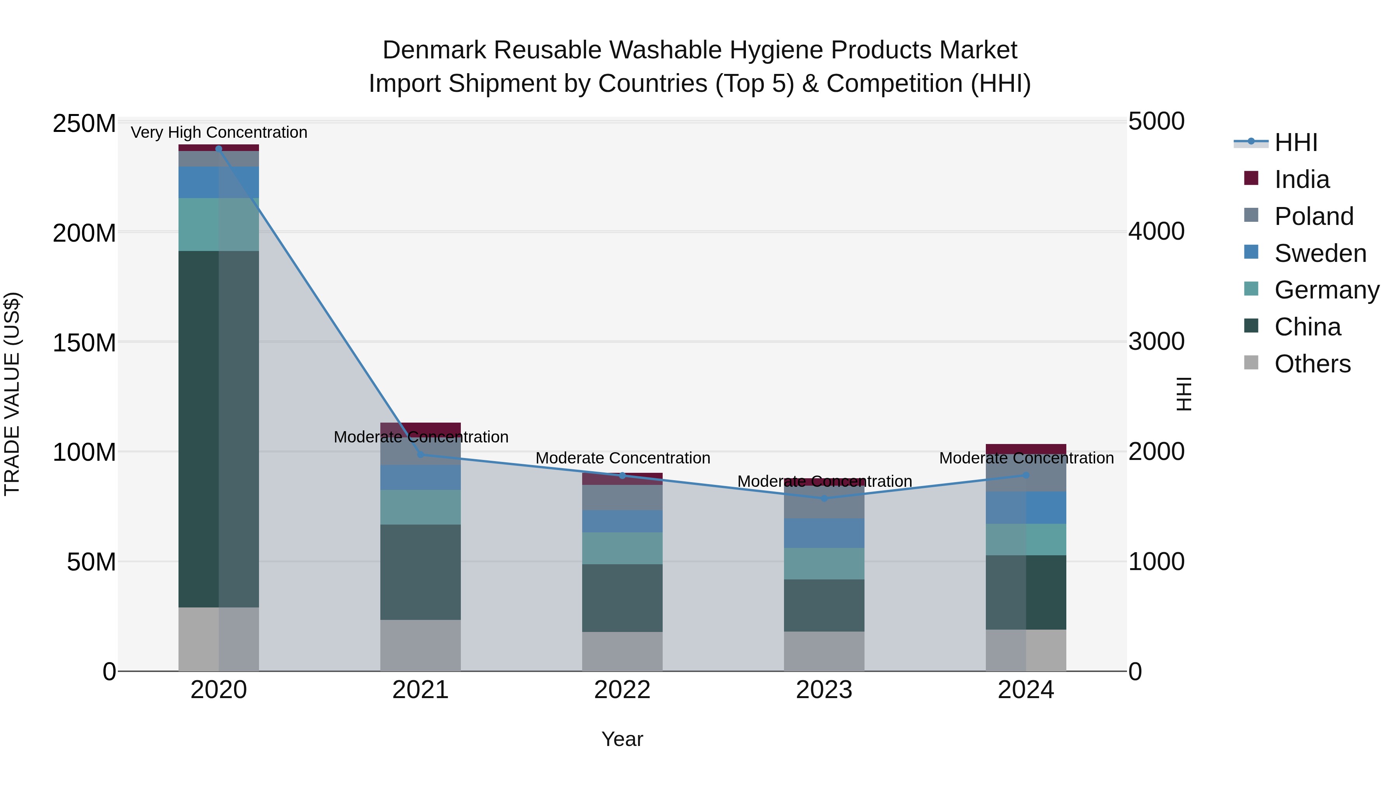Click the 2022 'Moderate Concentration' annotation
Image resolution: width=1400 pixels, height=788 pixels.
(x=623, y=458)
